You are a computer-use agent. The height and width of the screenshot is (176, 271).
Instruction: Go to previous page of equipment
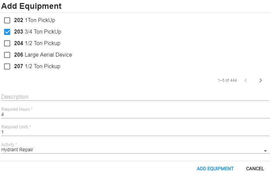246,80
